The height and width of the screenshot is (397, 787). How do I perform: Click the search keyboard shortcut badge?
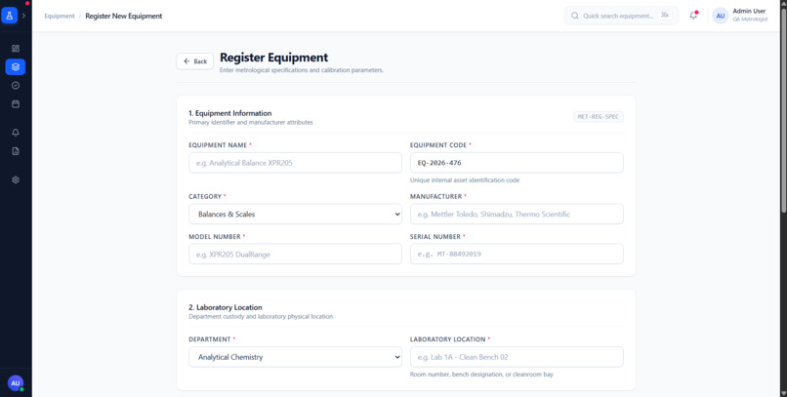tap(665, 16)
